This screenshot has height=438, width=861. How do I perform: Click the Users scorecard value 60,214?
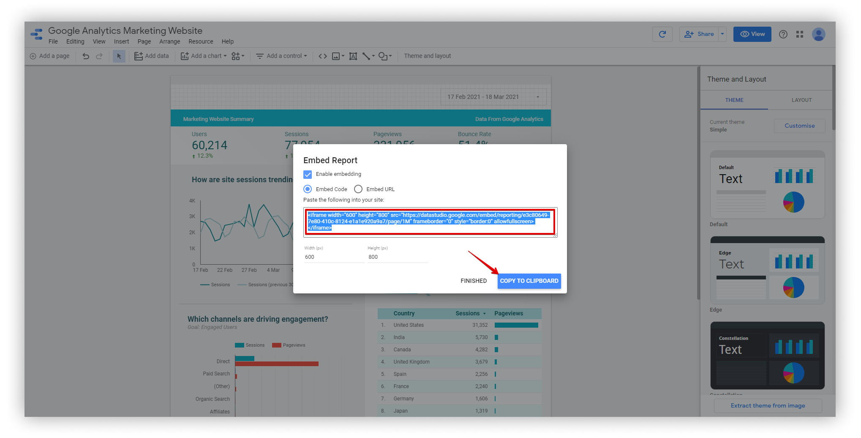tap(210, 145)
